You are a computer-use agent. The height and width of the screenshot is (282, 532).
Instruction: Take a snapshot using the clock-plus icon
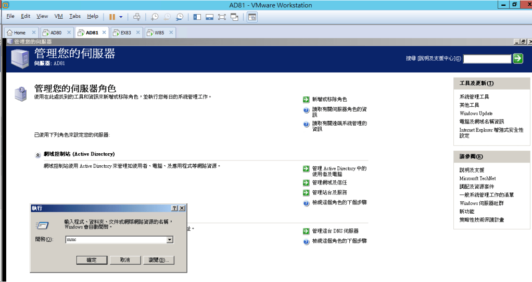(x=155, y=17)
